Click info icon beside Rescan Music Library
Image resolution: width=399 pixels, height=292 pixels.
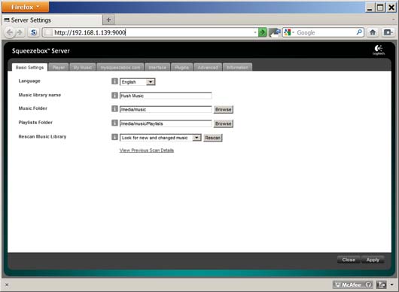[x=114, y=137]
